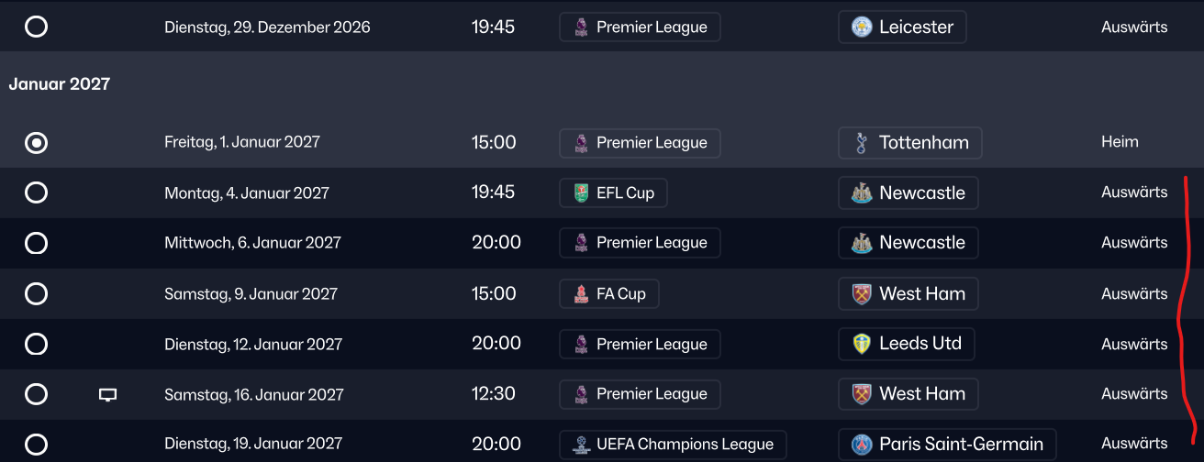Click the Tottenham club crest icon
This screenshot has width=1204, height=462.
(x=861, y=143)
